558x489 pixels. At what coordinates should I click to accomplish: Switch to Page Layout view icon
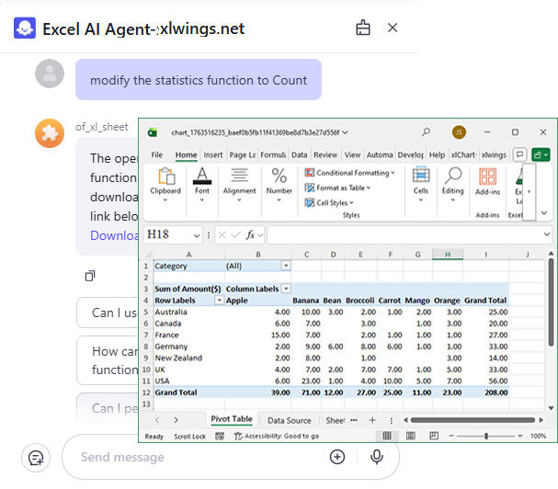coord(410,436)
